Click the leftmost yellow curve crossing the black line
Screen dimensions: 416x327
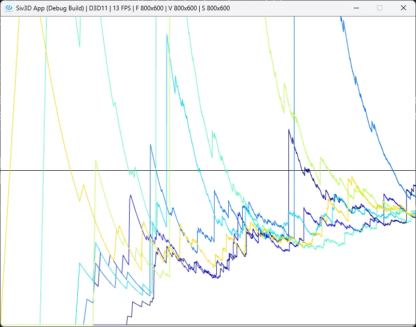(x=9, y=170)
